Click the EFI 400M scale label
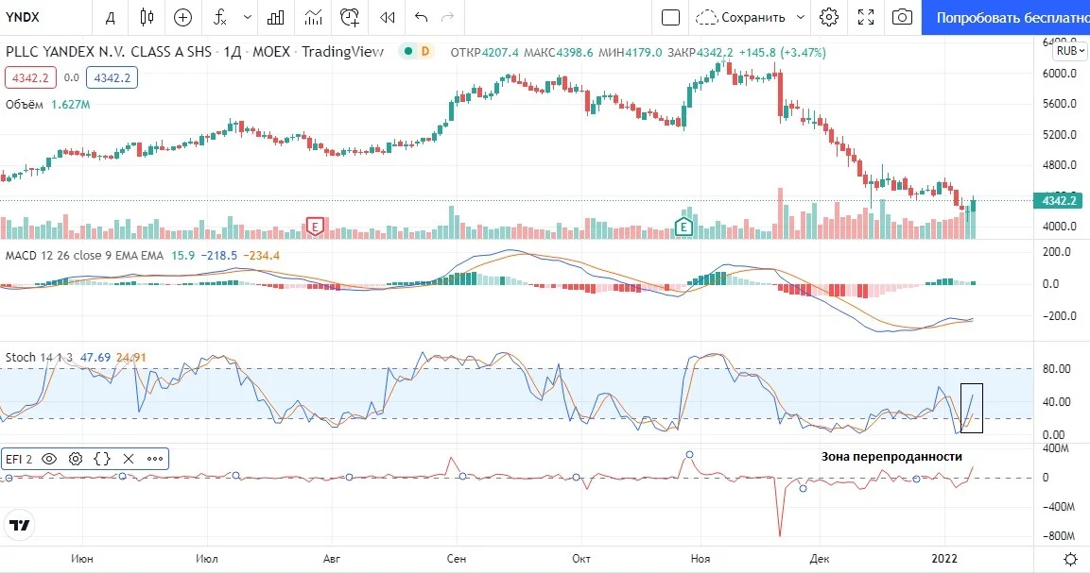This screenshot has width=1090, height=573. click(1054, 448)
